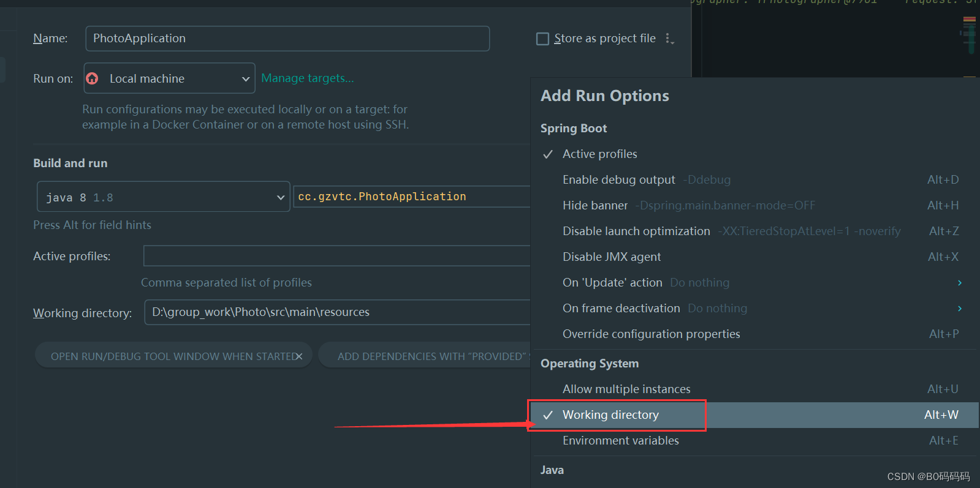Select Allow multiple instances option
This screenshot has width=980, height=488.
click(x=754, y=389)
